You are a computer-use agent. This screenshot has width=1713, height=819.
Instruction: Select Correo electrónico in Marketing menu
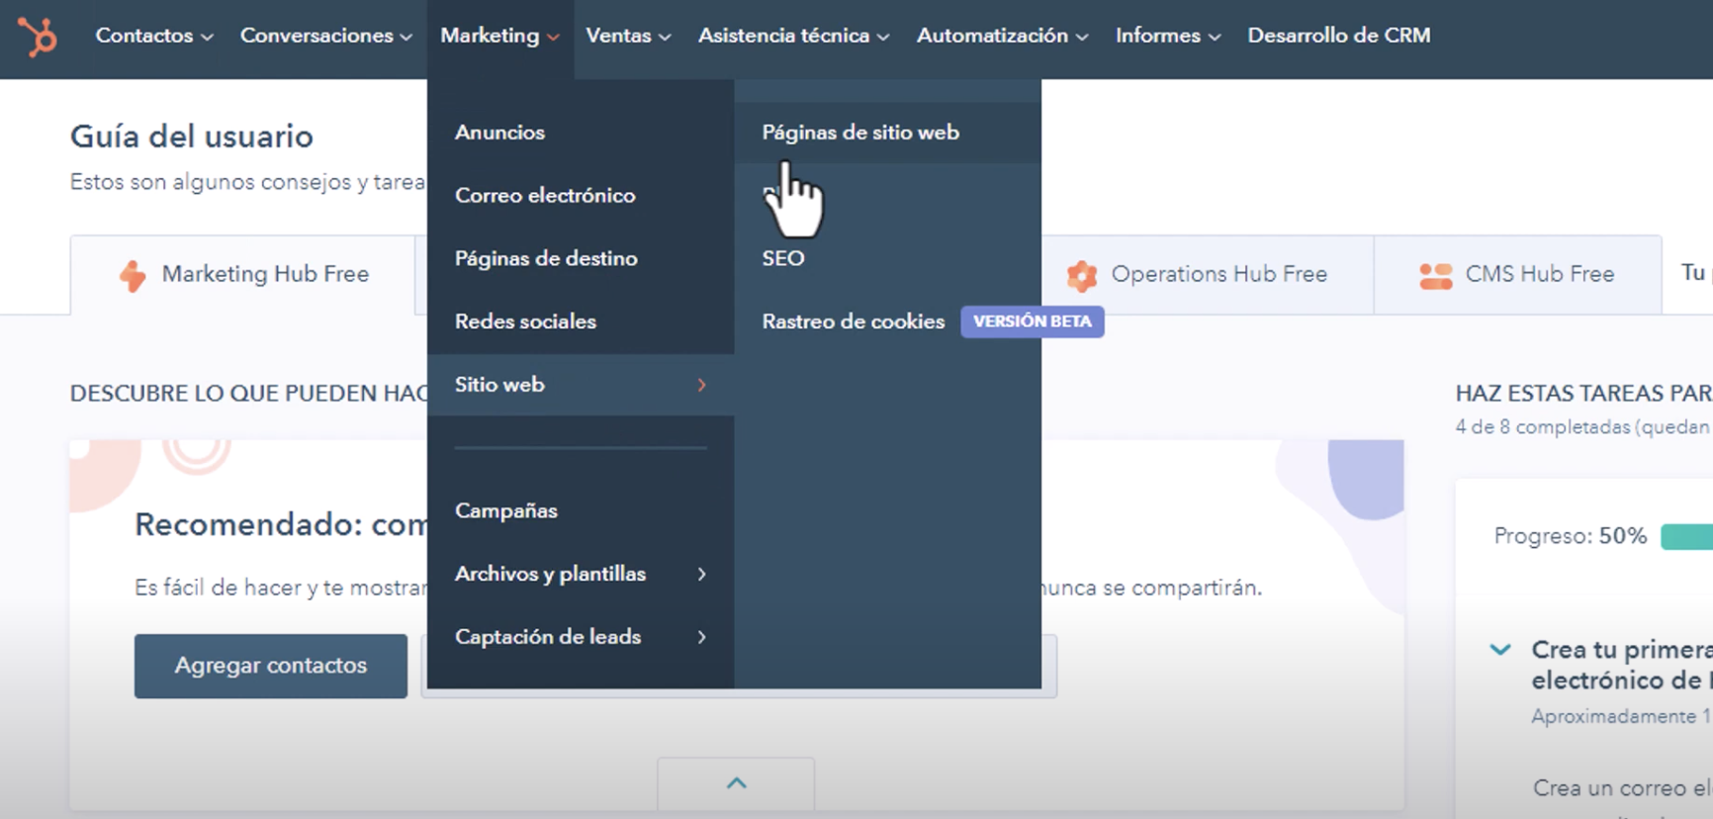(x=544, y=196)
